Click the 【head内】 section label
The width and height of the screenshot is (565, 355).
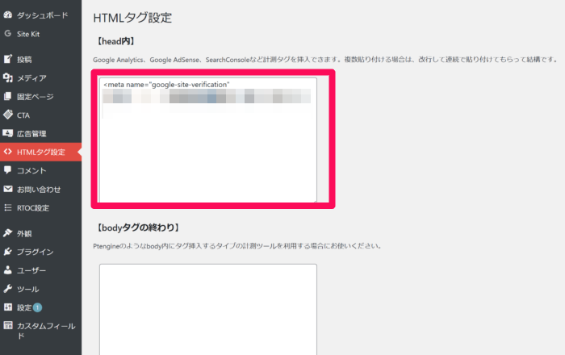tap(115, 41)
